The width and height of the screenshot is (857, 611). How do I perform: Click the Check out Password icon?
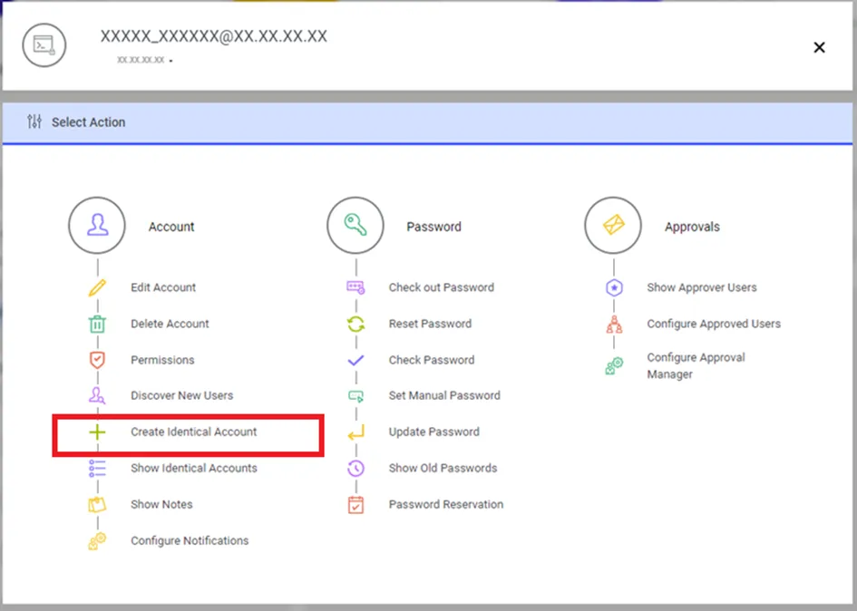[x=355, y=287]
